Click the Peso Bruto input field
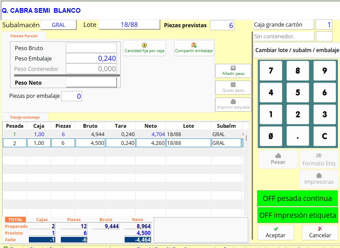The image size is (340, 248). click(91, 48)
